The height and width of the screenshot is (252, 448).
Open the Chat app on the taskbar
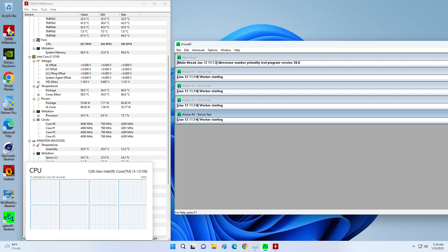[204, 246]
